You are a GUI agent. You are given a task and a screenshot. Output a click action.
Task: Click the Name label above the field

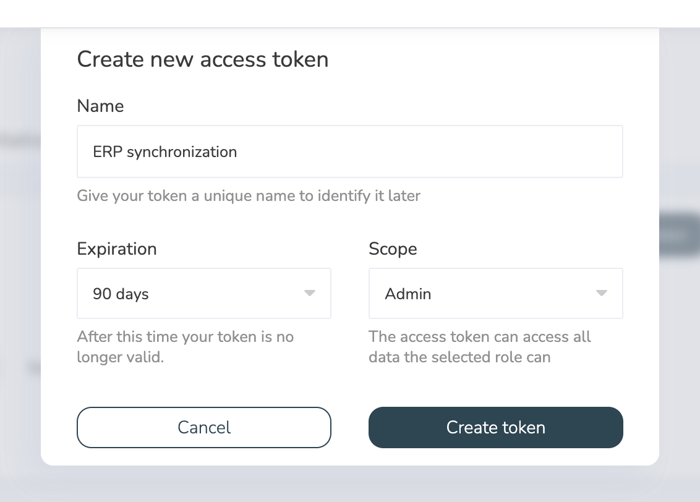(x=100, y=106)
